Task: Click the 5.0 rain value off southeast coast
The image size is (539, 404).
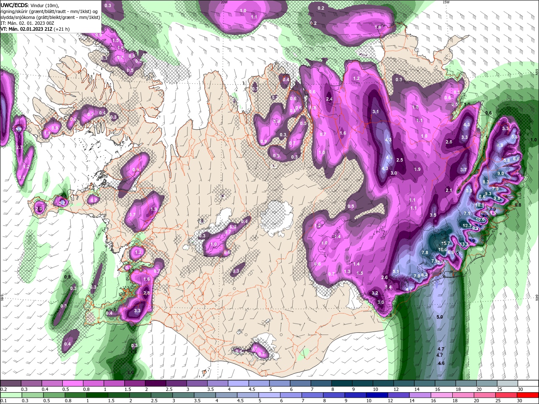Action: [440, 317]
